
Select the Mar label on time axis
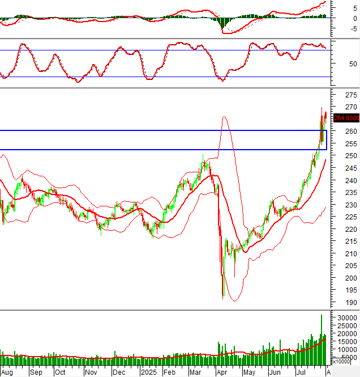pos(195,372)
